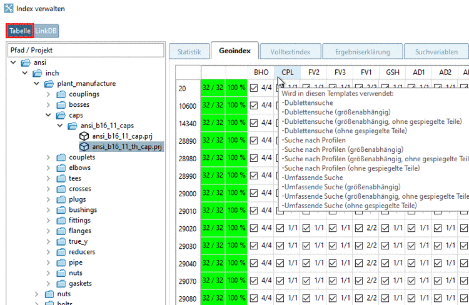Click green 32 / 32 progress cell in row 20

(213, 88)
